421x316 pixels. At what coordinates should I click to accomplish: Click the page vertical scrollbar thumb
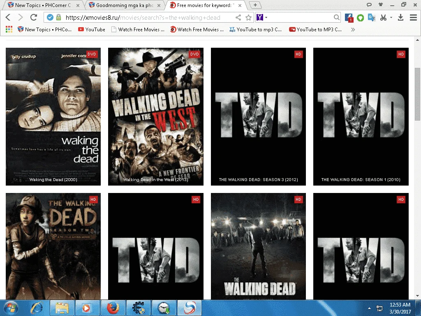(x=417, y=94)
